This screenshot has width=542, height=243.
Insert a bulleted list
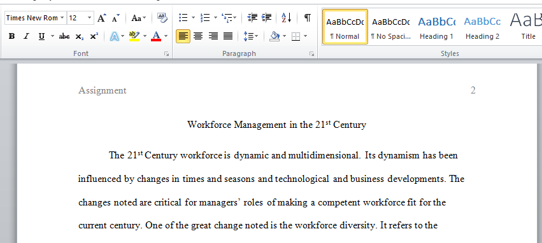coord(183,18)
